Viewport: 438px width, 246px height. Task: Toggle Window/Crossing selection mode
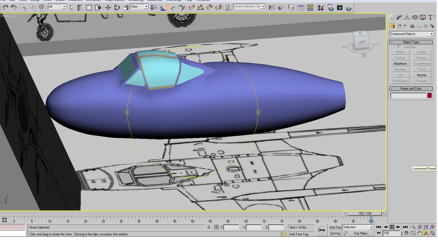[x=98, y=8]
